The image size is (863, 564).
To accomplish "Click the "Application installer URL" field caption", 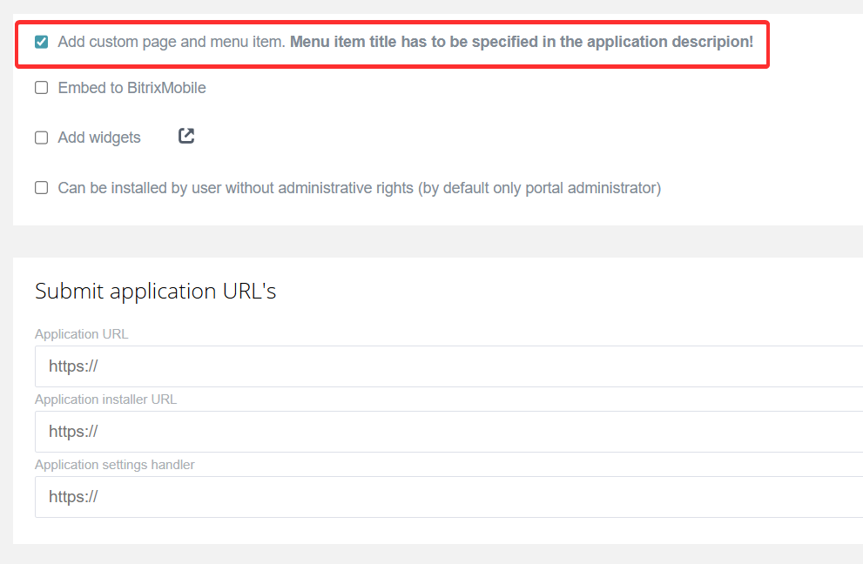I will pyautogui.click(x=105, y=399).
